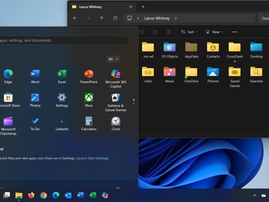Launch PowerPoint from pinned apps
This screenshot has height=202, width=269.
(x=89, y=77)
